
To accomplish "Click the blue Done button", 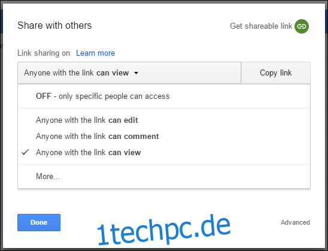I will [39, 222].
